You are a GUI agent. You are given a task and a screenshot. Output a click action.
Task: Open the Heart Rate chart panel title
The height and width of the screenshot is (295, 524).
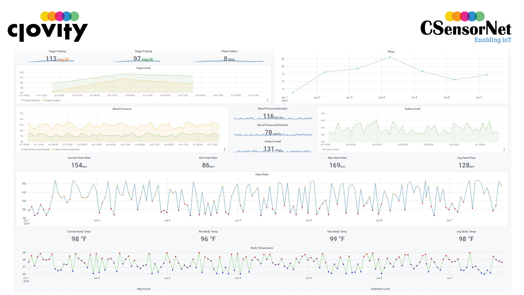tap(262, 175)
